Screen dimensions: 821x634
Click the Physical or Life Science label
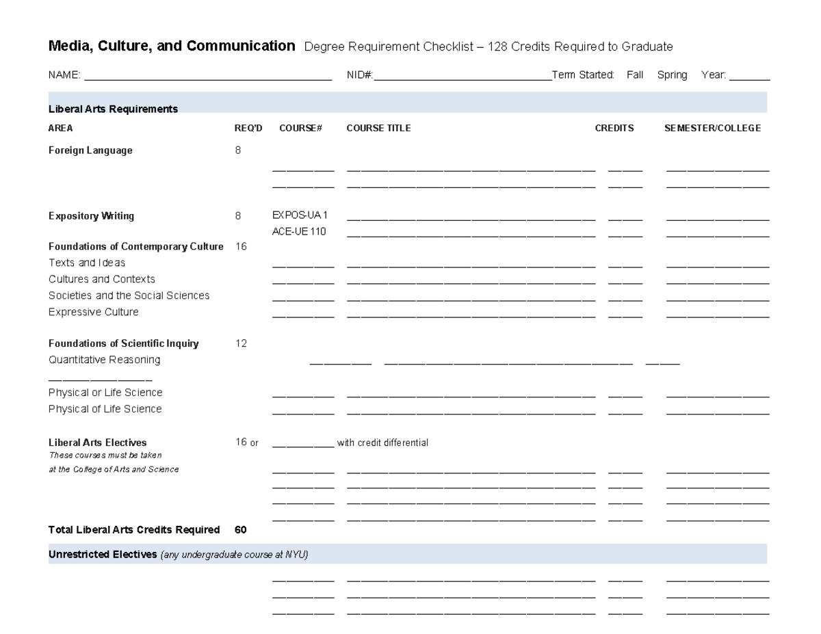(105, 393)
